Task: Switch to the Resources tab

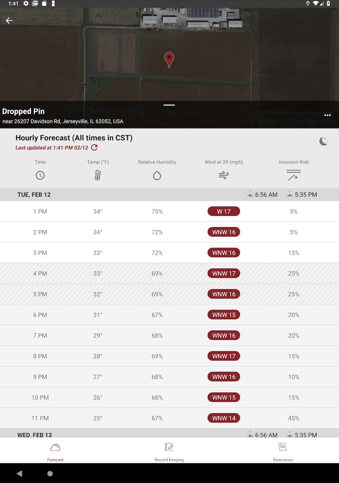Action: tap(283, 452)
